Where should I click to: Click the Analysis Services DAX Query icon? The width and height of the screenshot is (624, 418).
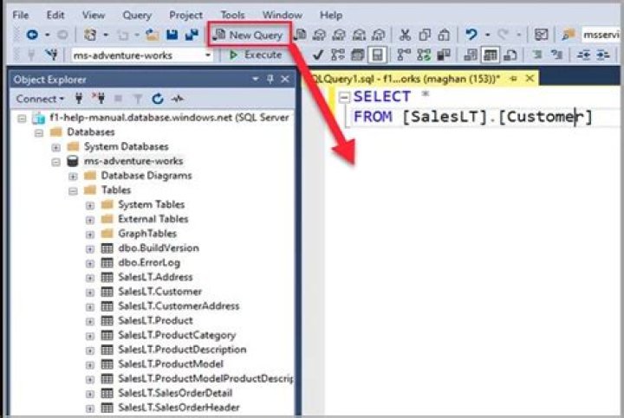(x=379, y=35)
